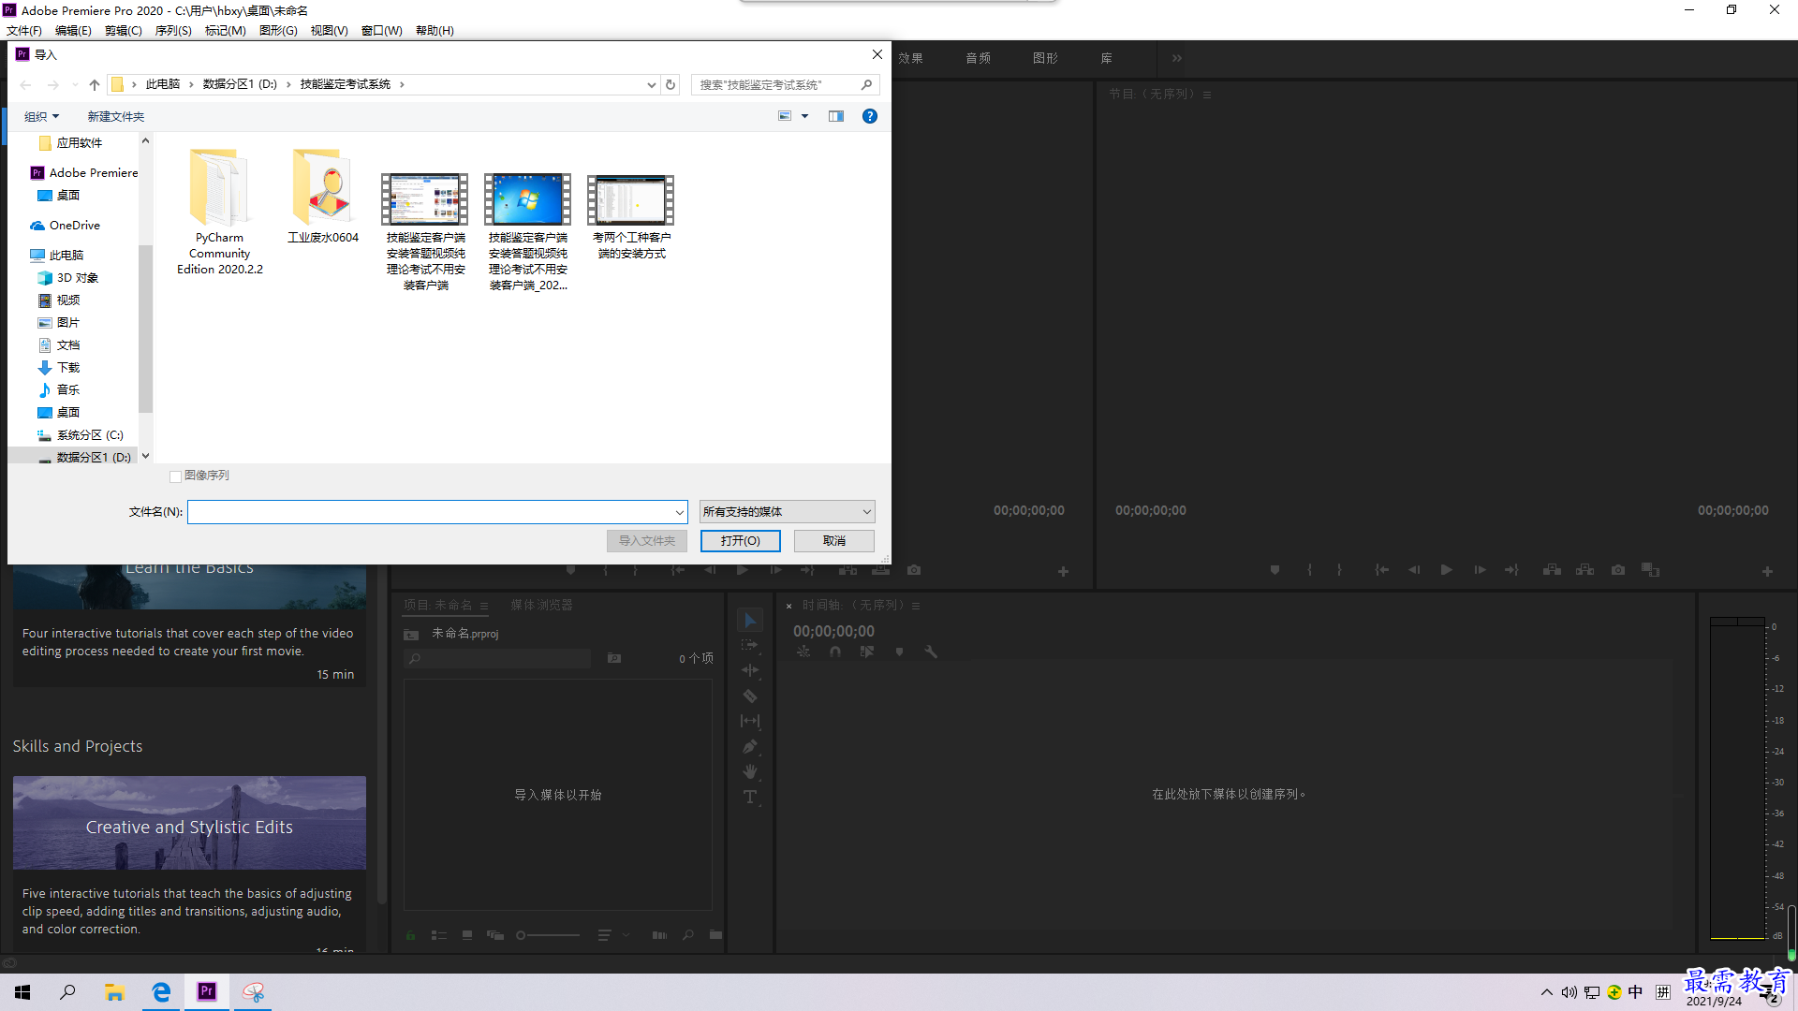Screen dimensions: 1798x1011
Task: Toggle snap magnet in timeline
Action: (x=835, y=652)
